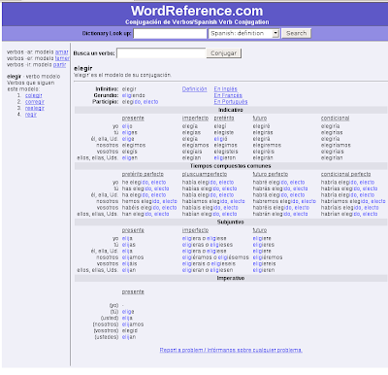Click the Indicativo presente column header
Image resolution: width=388 pixels, height=375 pixels.
coord(133,119)
